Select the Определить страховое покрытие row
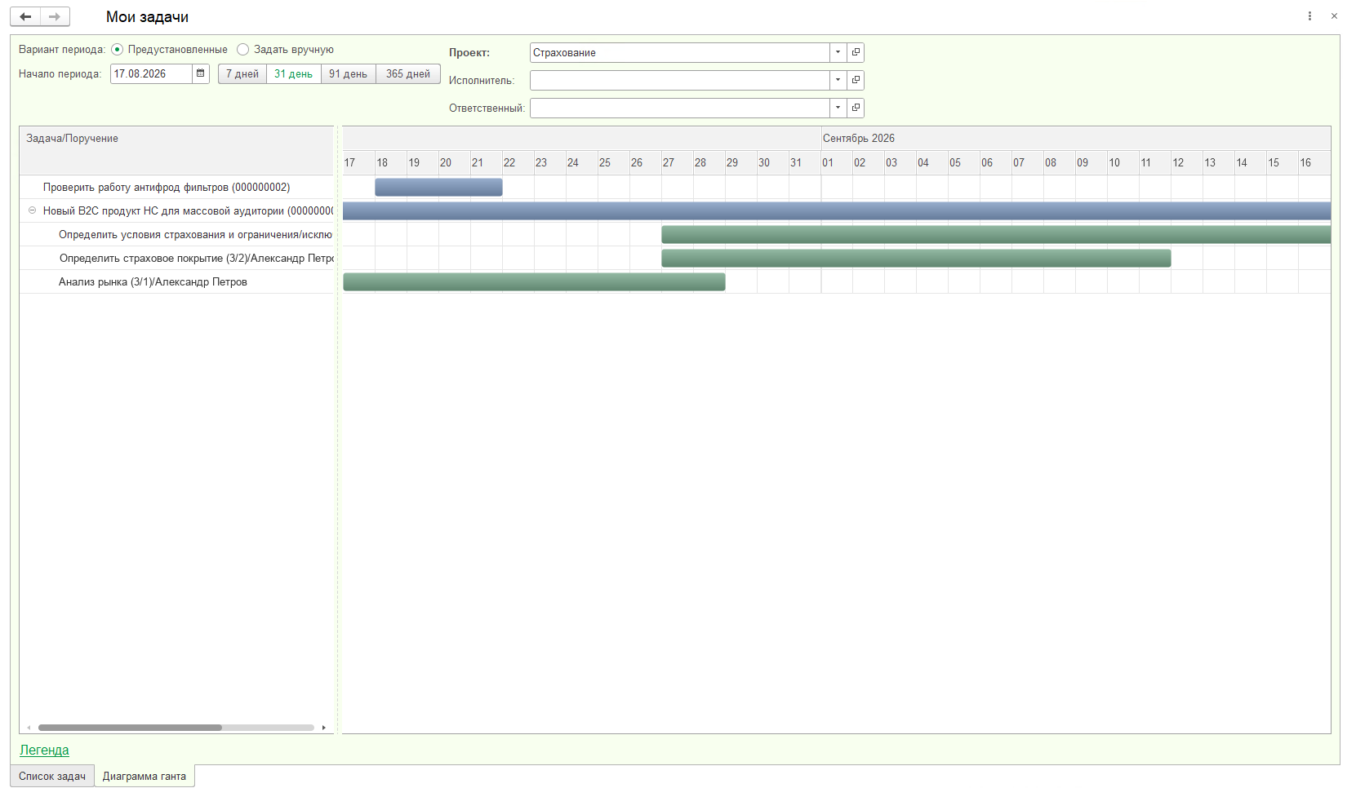This screenshot has width=1356, height=797. tap(176, 258)
